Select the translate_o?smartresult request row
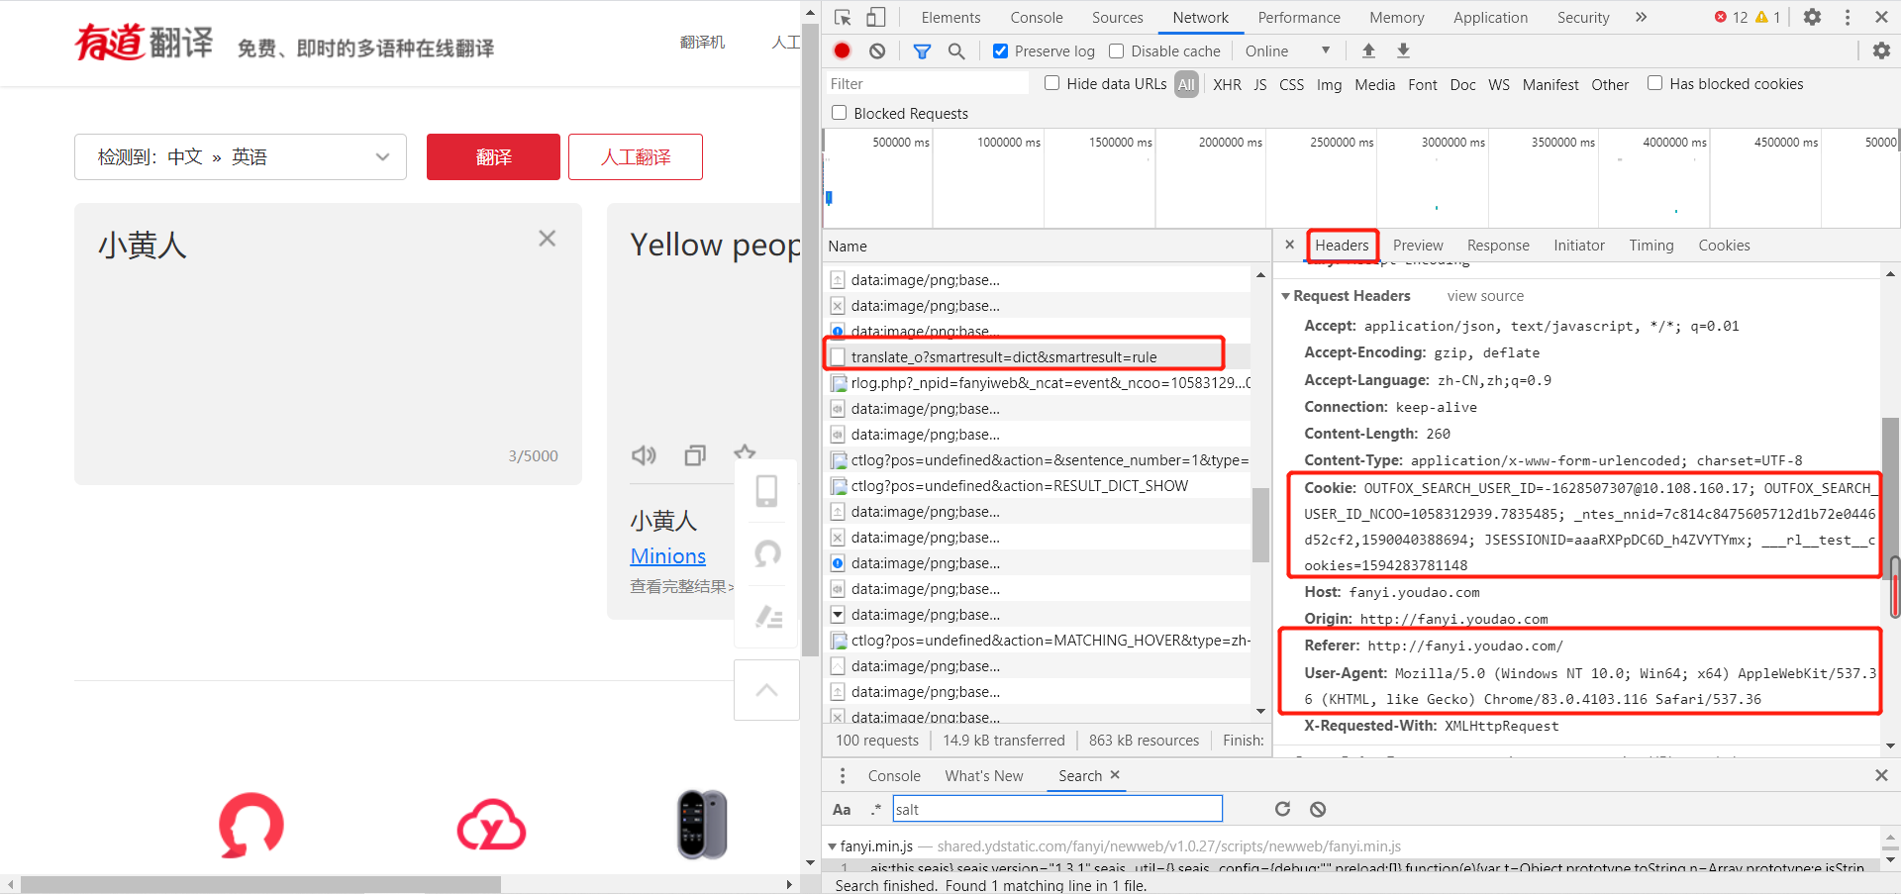Image resolution: width=1901 pixels, height=894 pixels. coord(1038,356)
